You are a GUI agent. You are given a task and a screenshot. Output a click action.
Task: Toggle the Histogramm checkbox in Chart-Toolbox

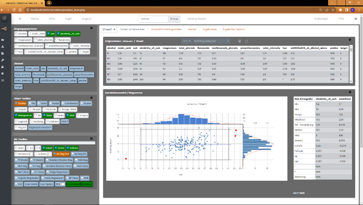pos(17,115)
